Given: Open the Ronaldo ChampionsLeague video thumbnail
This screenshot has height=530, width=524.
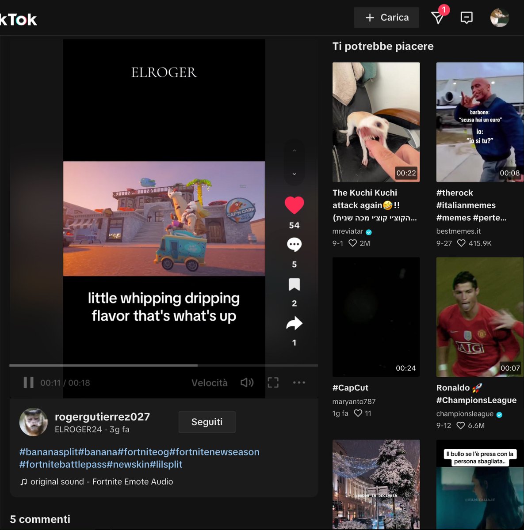Looking at the screenshot, I should point(480,317).
